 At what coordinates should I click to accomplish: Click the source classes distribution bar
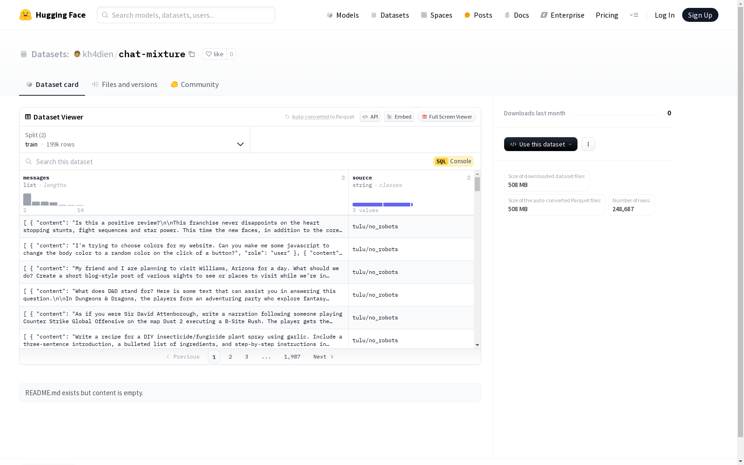click(x=383, y=205)
